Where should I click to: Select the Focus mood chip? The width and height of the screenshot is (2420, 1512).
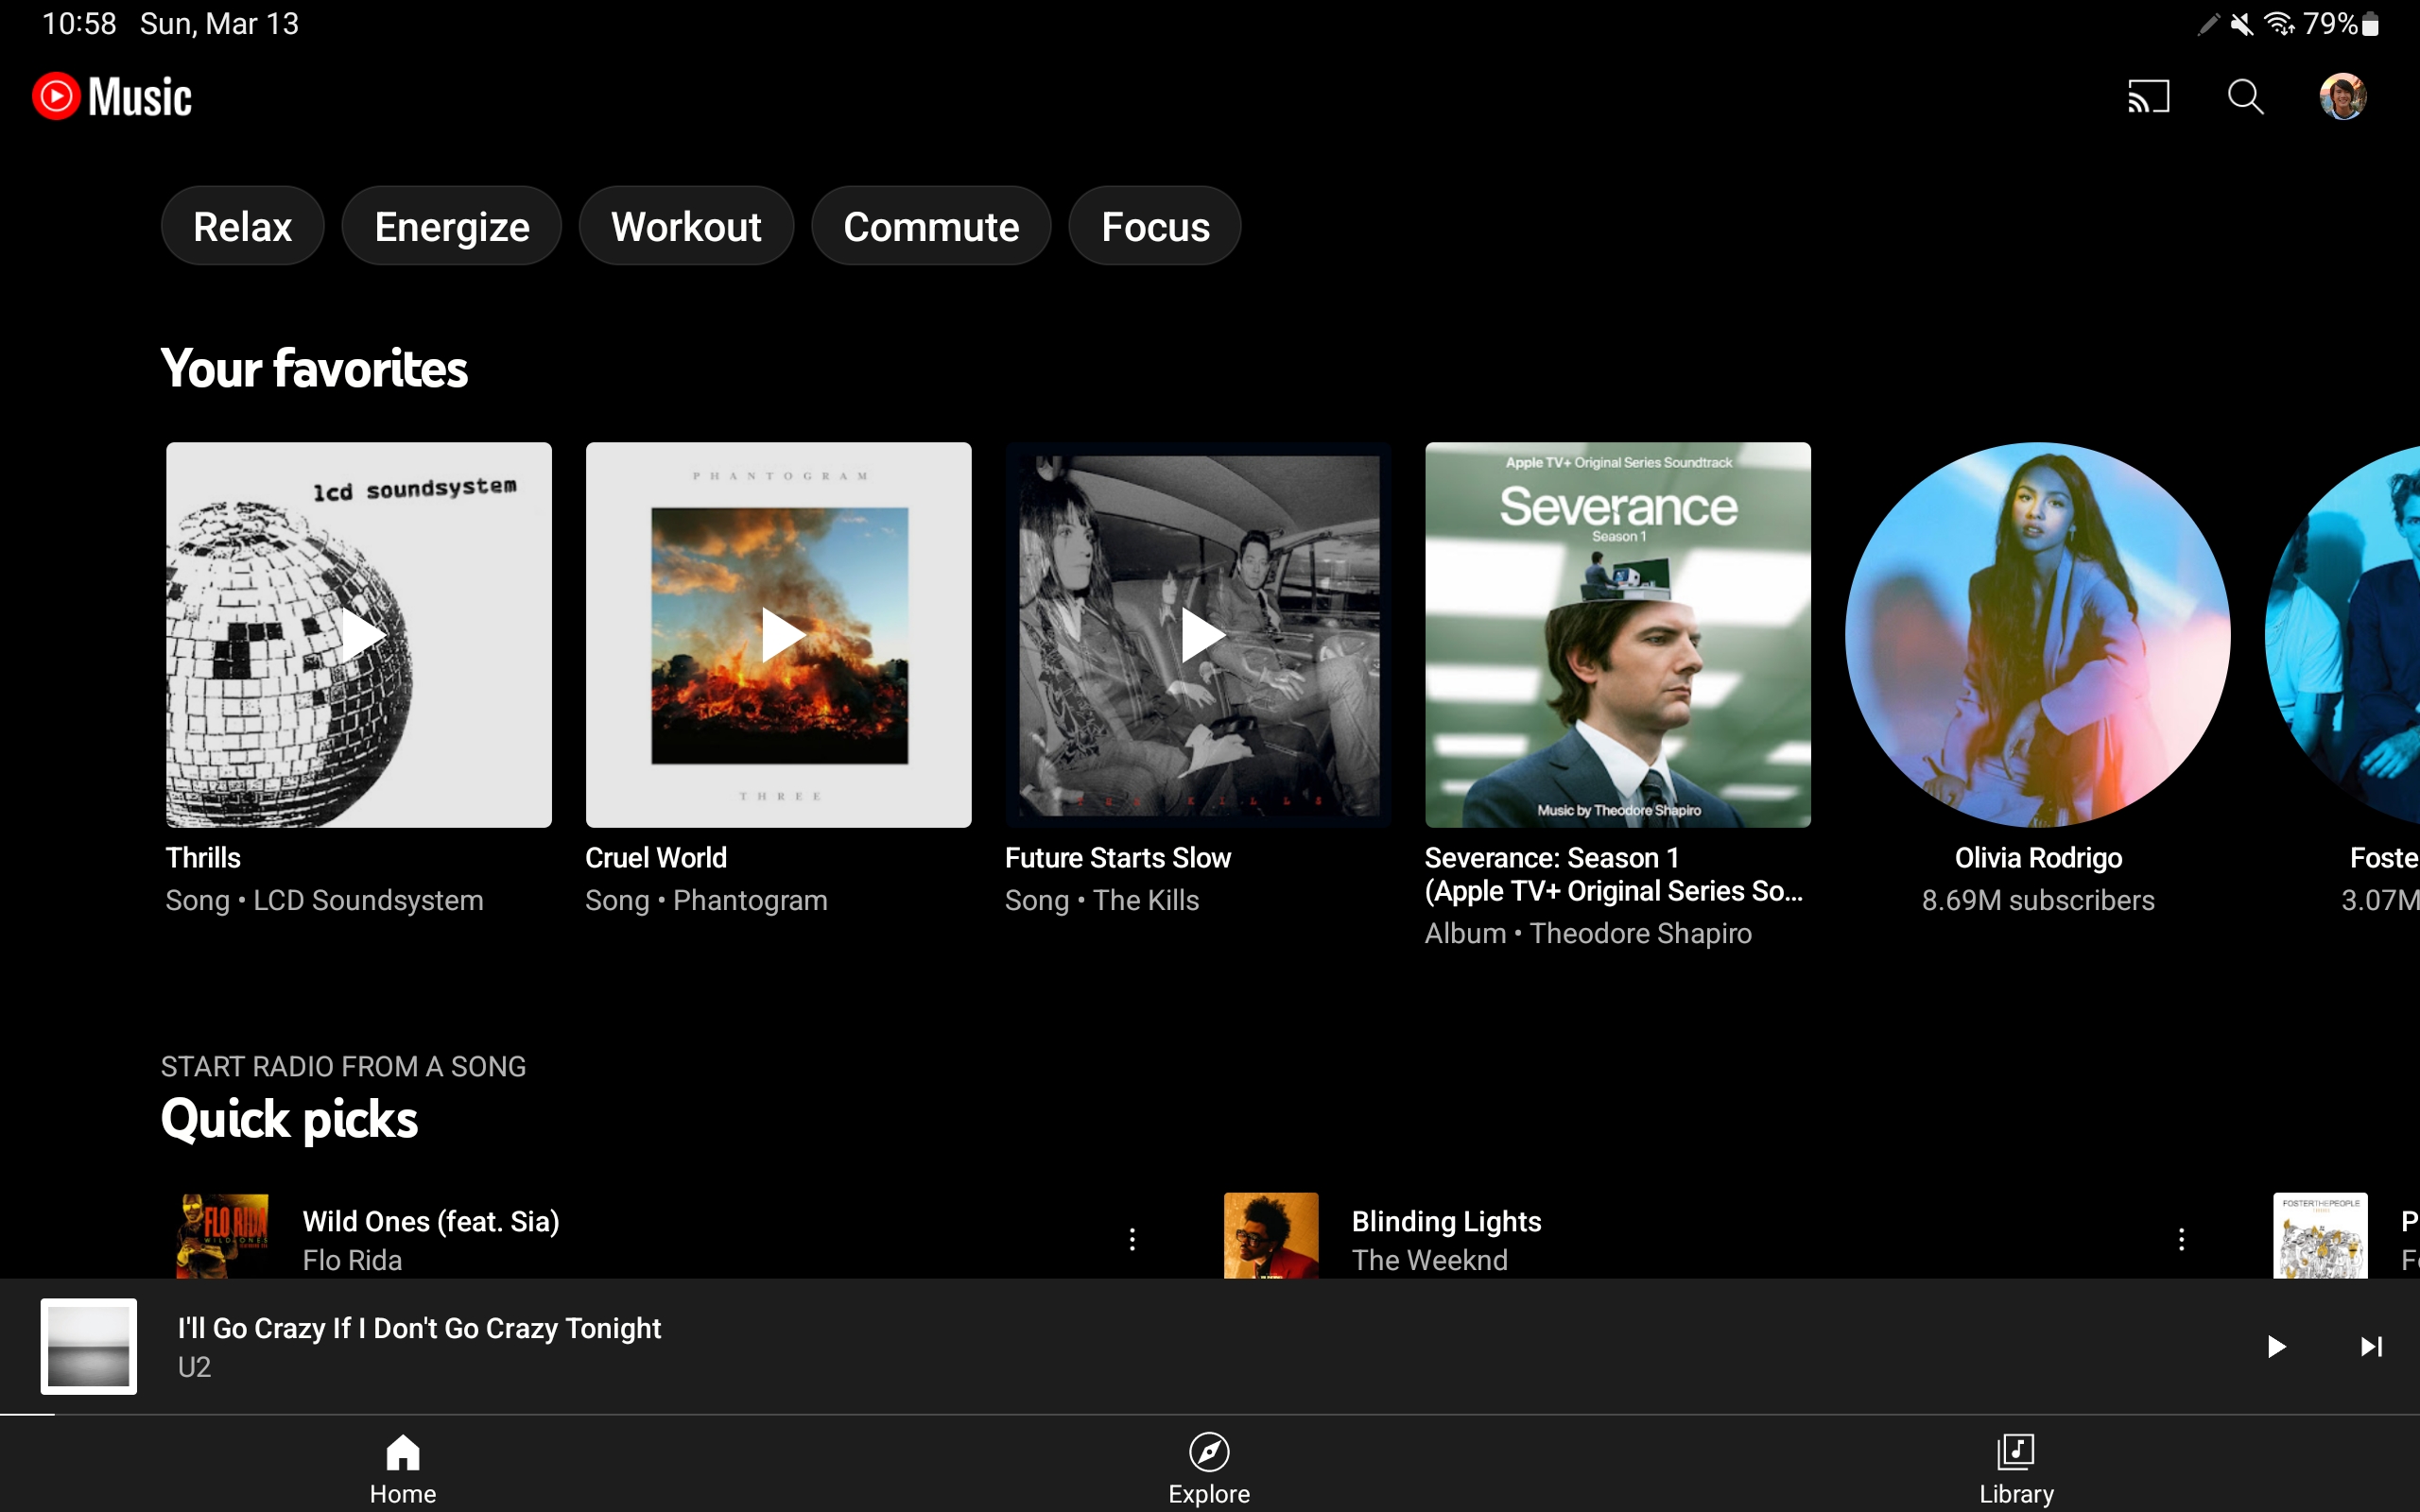1155,227
